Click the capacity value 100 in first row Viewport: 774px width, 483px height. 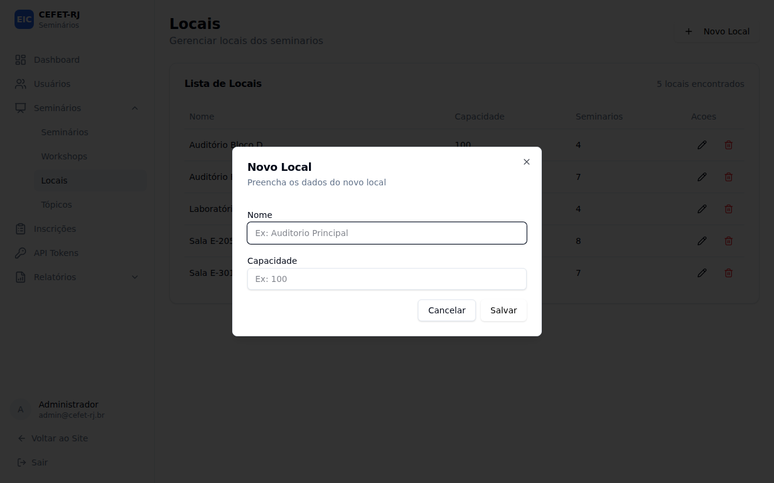coord(463,145)
